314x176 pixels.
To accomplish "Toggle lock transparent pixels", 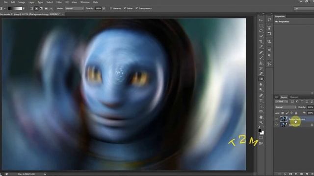I will pos(283,113).
